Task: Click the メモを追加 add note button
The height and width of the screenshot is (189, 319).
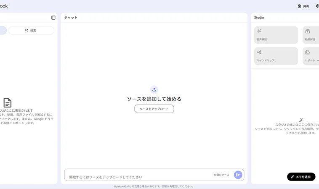Action: point(301,177)
